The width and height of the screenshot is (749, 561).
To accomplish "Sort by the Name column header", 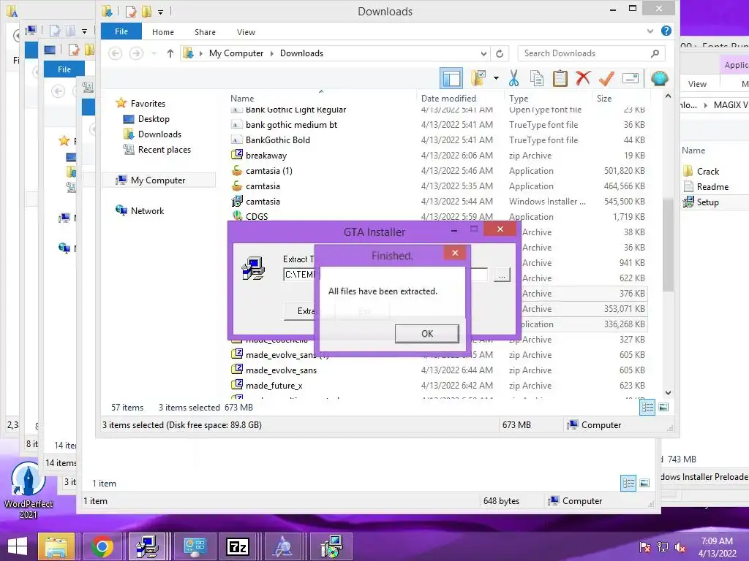I will click(x=242, y=99).
